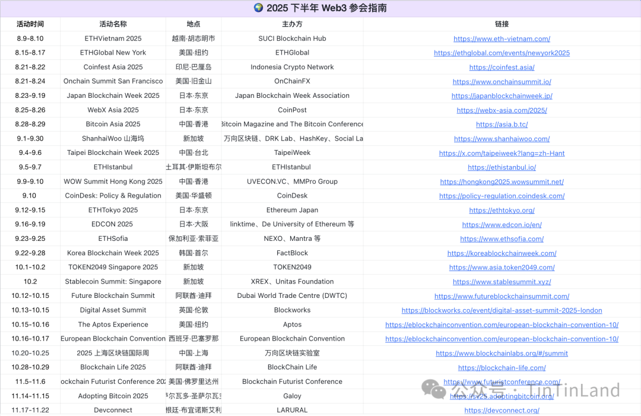Viewport: 641px width, 416px height.
Task: Click the stablesummit.xyz link
Action: [x=502, y=282]
